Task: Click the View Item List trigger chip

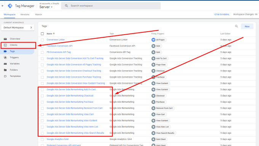Action: [161, 127]
